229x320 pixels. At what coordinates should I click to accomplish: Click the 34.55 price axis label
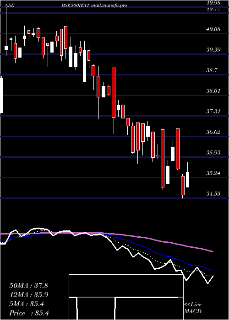(x=213, y=193)
